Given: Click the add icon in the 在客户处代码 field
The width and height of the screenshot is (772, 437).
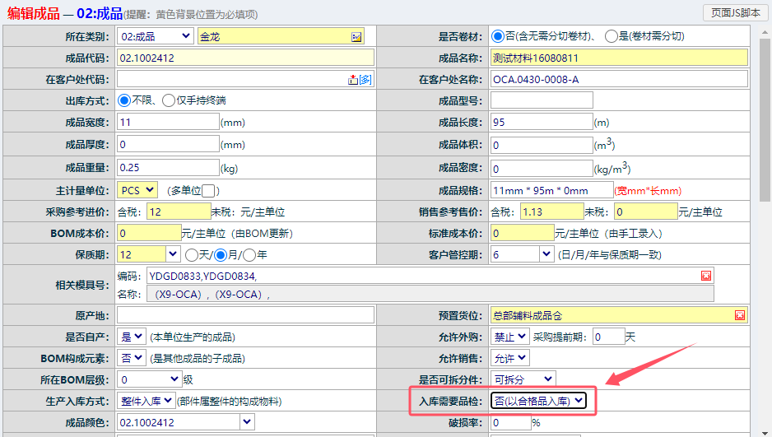Looking at the screenshot, I should [353, 79].
